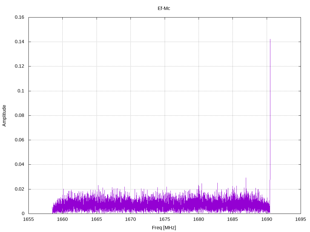This screenshot has width=310, height=232.
Task: Click the x-axis tick label 1680
Action: coord(199,219)
